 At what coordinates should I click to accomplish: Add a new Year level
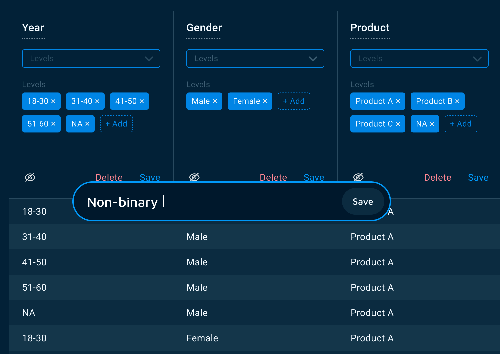[116, 124]
